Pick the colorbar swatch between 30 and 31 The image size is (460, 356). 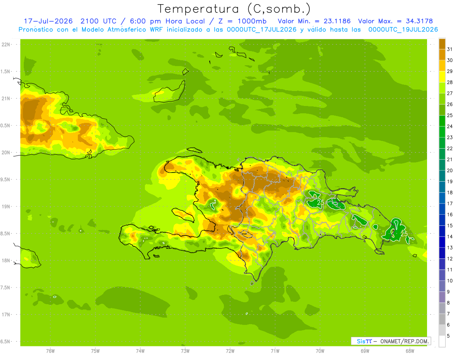442,55
